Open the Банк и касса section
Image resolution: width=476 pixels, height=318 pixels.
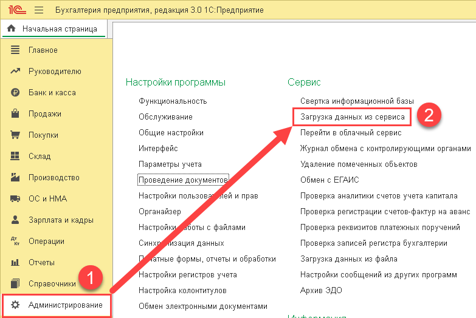coord(52,92)
